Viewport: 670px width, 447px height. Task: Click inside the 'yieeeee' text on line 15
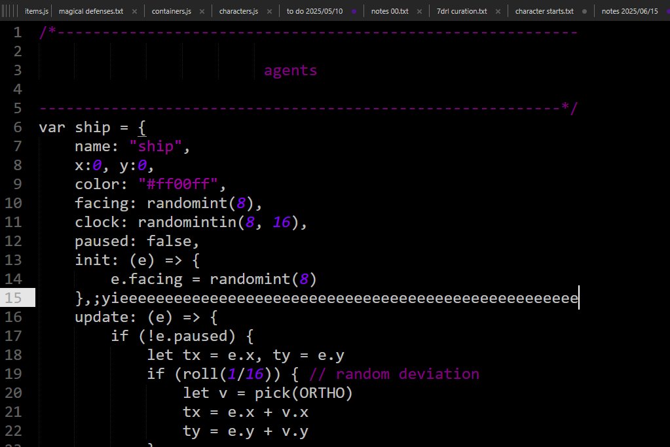click(340, 298)
